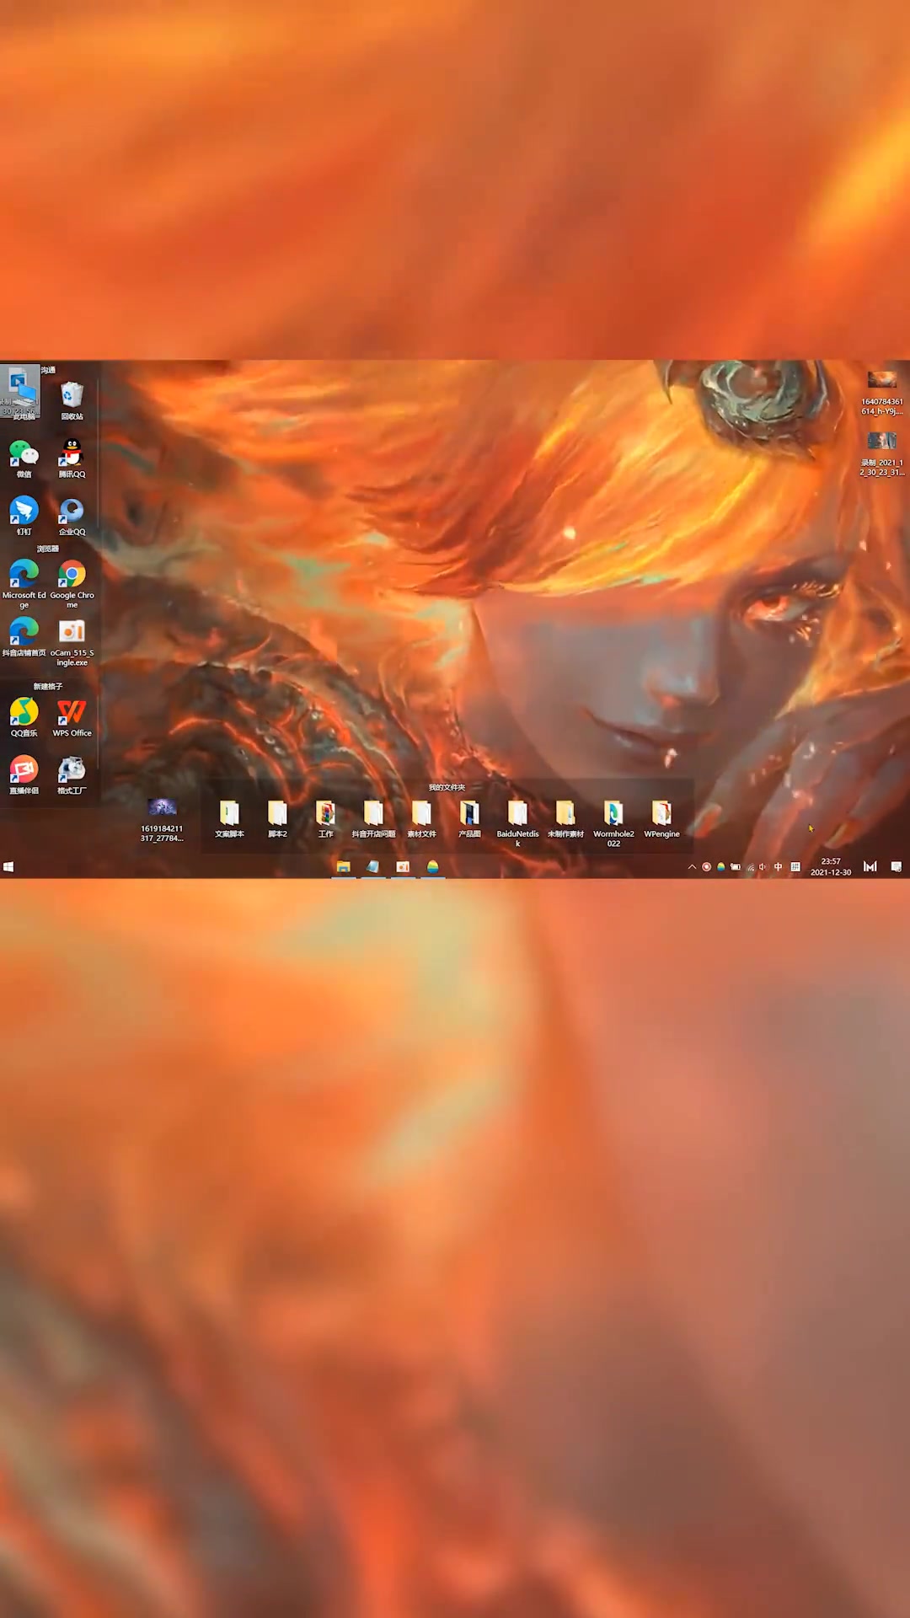Open File Explorer from the taskbar
This screenshot has width=910, height=1618.
pos(343,866)
